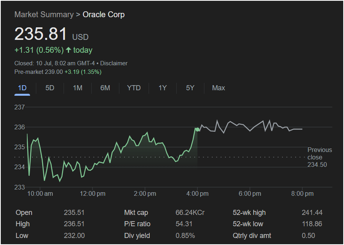Click the Low value 232.00

(x=74, y=236)
